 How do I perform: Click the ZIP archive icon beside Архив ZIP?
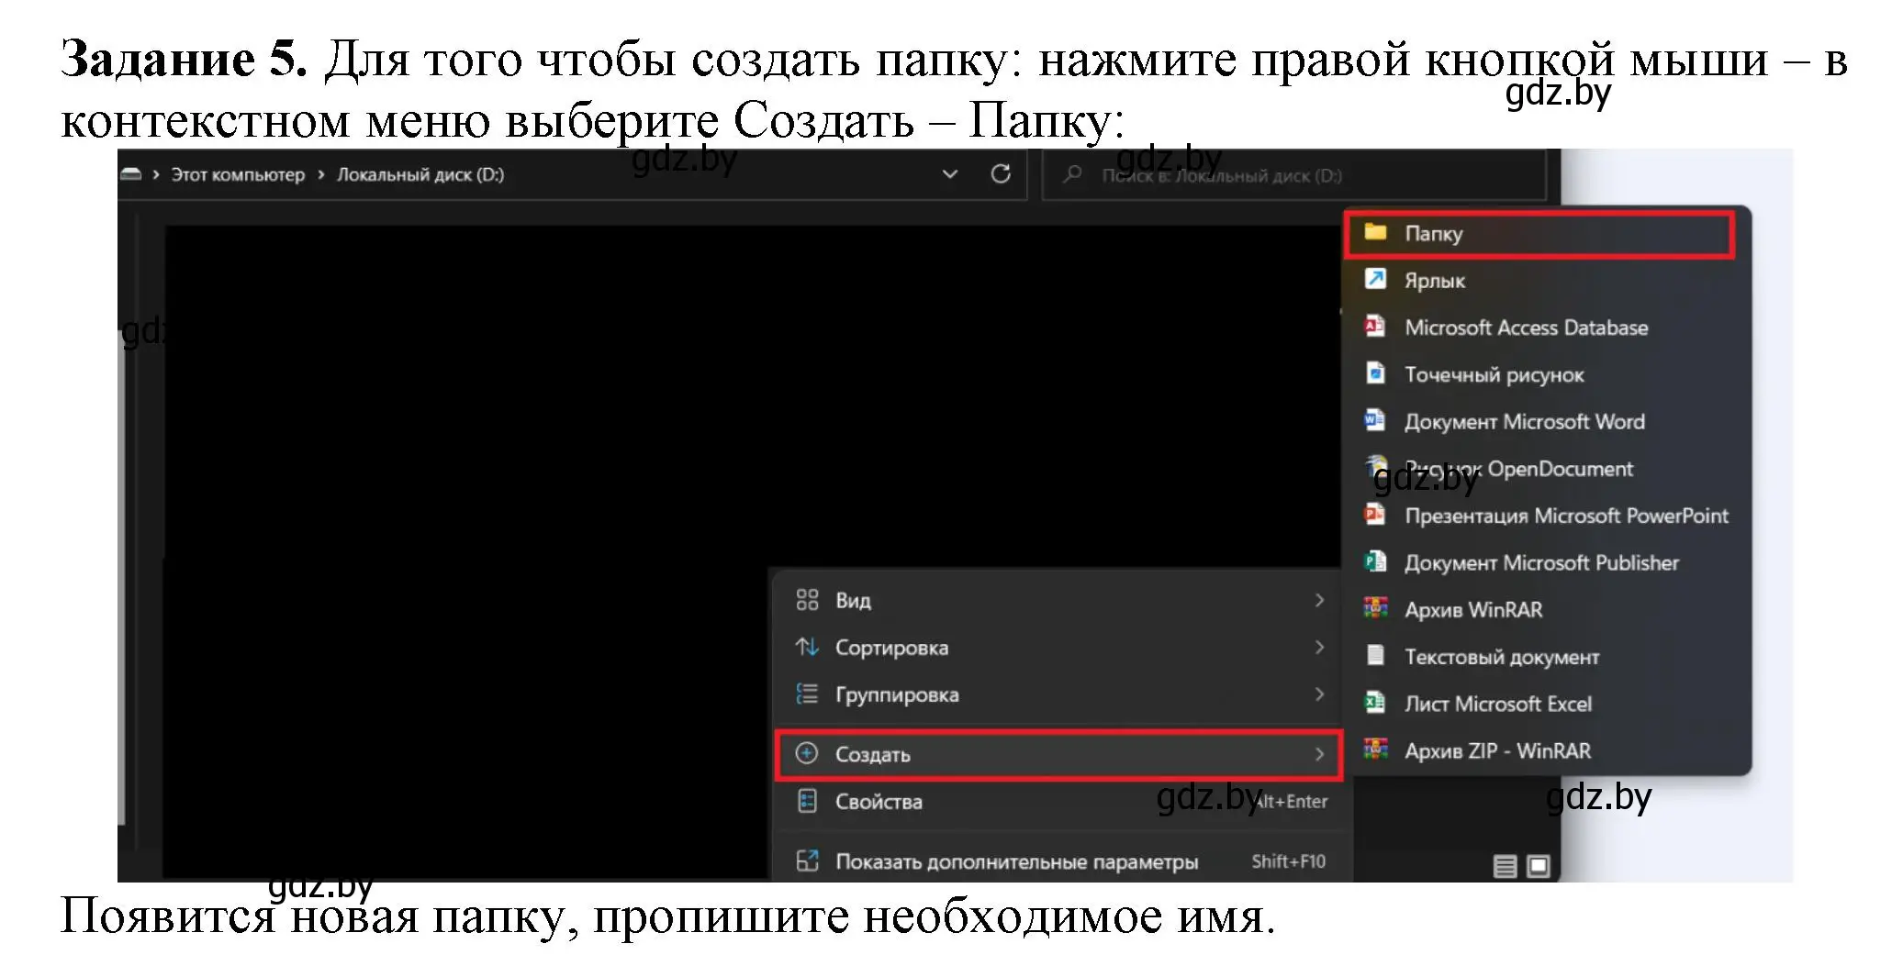[1375, 749]
